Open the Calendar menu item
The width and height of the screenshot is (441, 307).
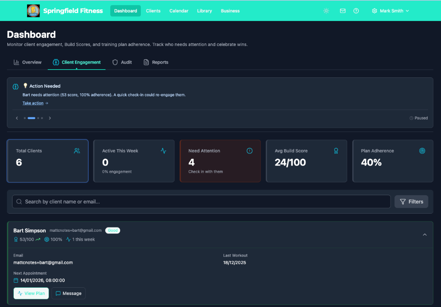click(x=179, y=11)
